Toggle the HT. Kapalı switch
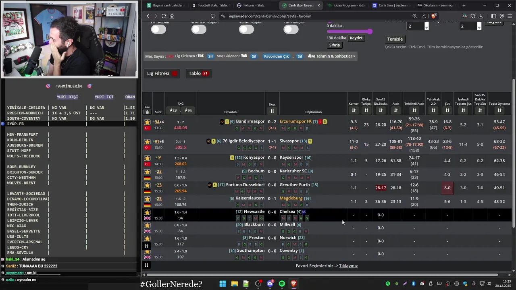The image size is (516, 290). pos(158,29)
